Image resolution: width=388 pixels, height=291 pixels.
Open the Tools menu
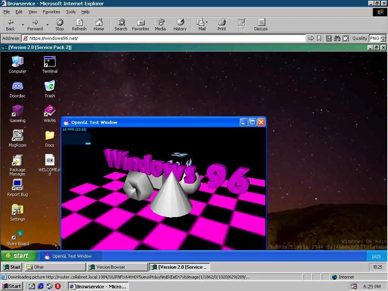point(70,12)
